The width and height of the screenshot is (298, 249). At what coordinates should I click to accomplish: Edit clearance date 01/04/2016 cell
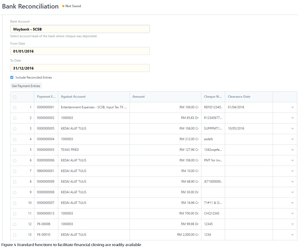pyautogui.click(x=249, y=107)
